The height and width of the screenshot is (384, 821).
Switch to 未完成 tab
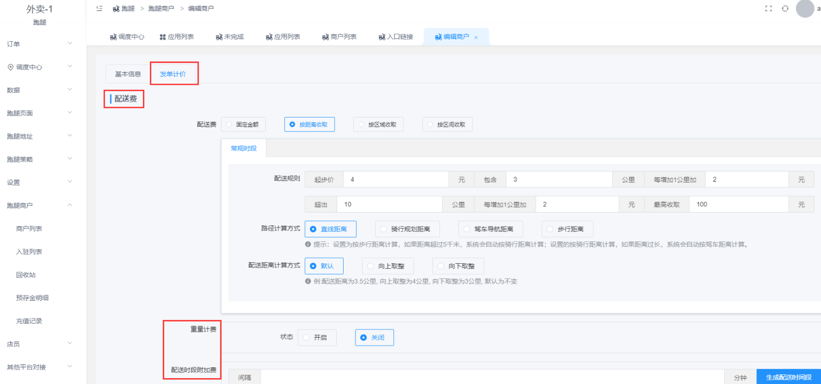(230, 37)
